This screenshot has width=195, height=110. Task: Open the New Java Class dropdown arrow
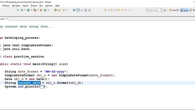(x=48, y=10)
